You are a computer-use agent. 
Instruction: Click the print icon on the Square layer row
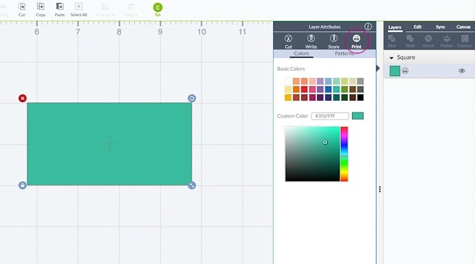point(405,71)
